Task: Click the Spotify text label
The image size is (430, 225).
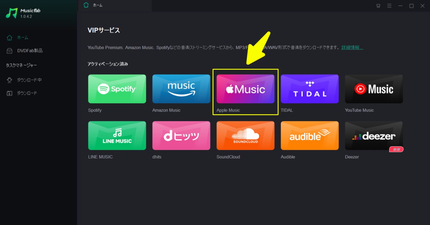Action: (x=95, y=110)
